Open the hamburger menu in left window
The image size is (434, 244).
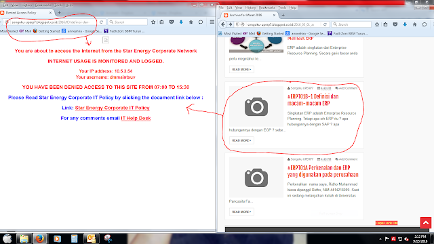click(x=212, y=22)
